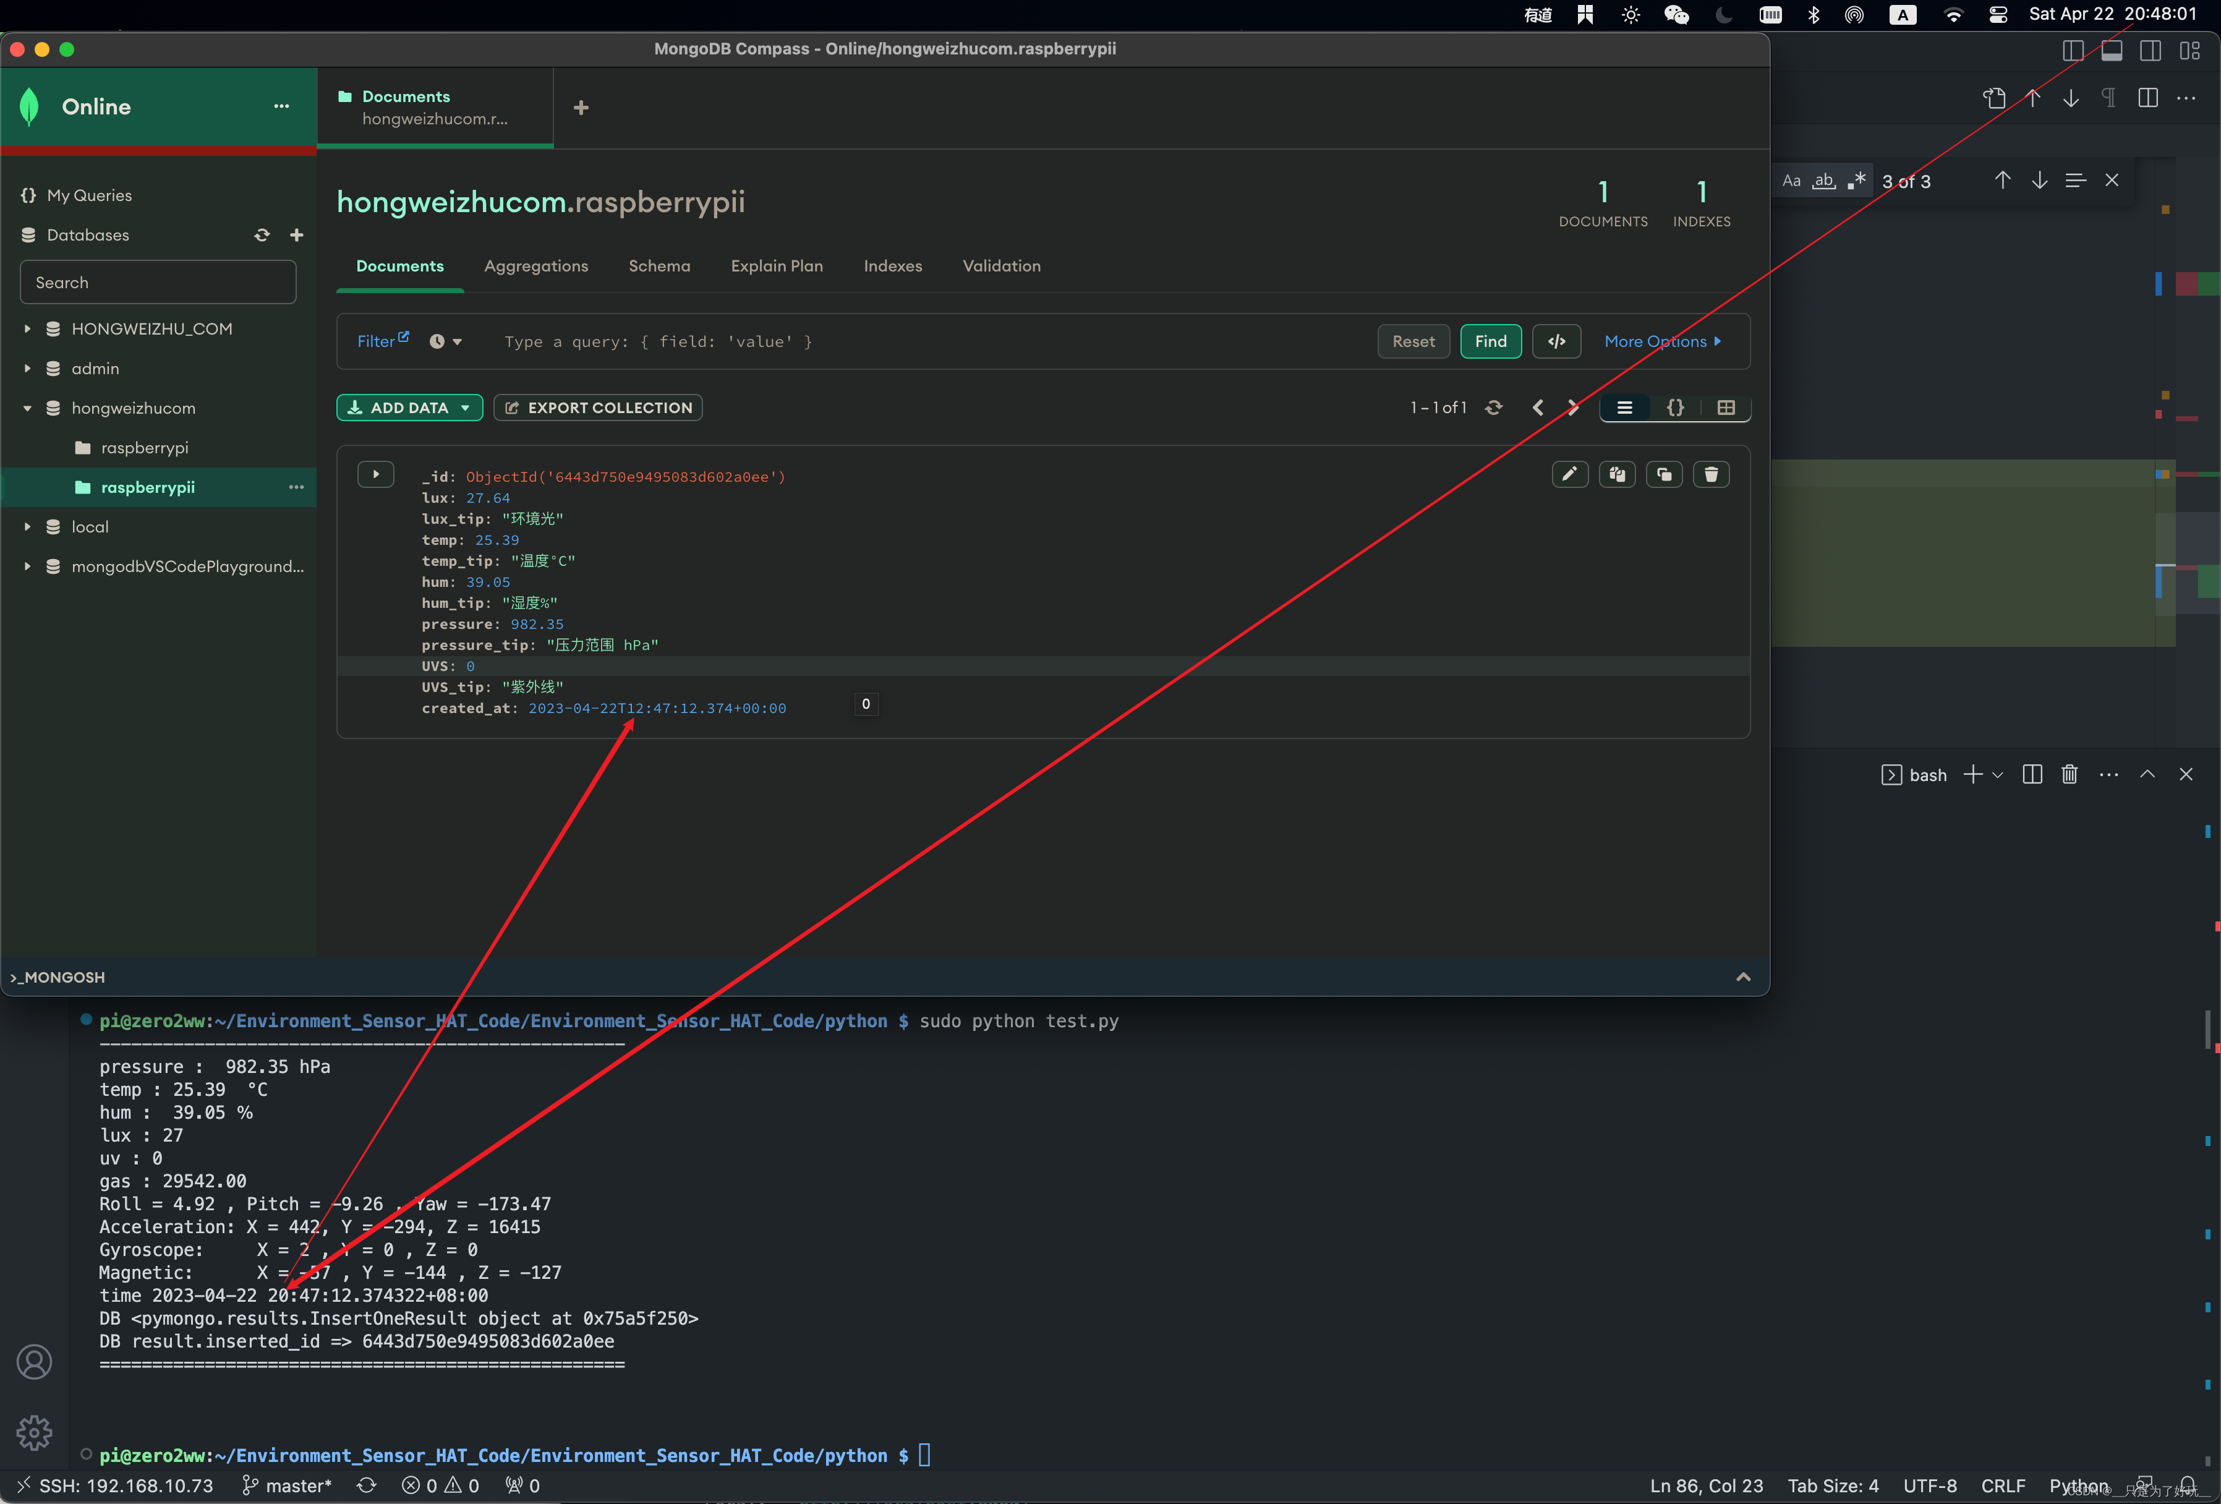Click the Reset button
Screen dimensions: 2221x1504
coord(1413,341)
